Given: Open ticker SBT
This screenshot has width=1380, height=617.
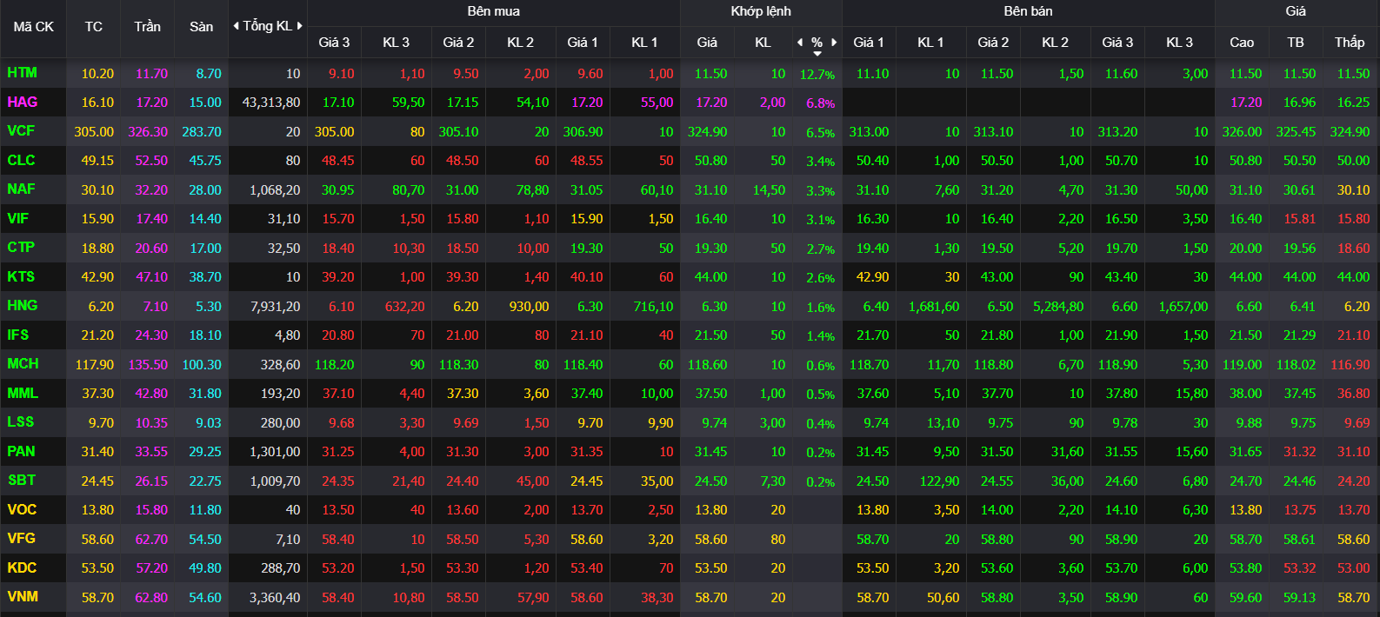Looking at the screenshot, I should (22, 481).
